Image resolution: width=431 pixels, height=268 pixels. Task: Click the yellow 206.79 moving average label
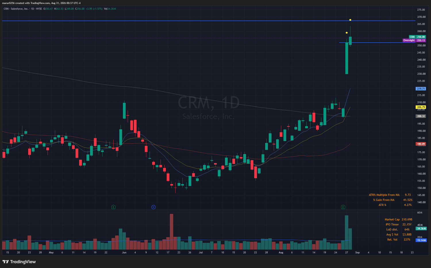click(x=421, y=107)
